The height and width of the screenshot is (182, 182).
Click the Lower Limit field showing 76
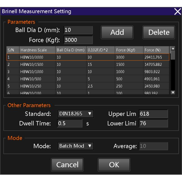click(153, 124)
